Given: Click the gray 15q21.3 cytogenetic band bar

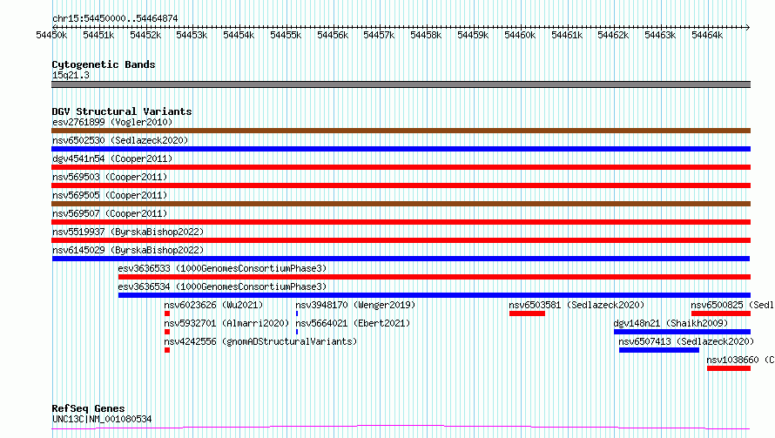Looking at the screenshot, I should pos(401,84).
